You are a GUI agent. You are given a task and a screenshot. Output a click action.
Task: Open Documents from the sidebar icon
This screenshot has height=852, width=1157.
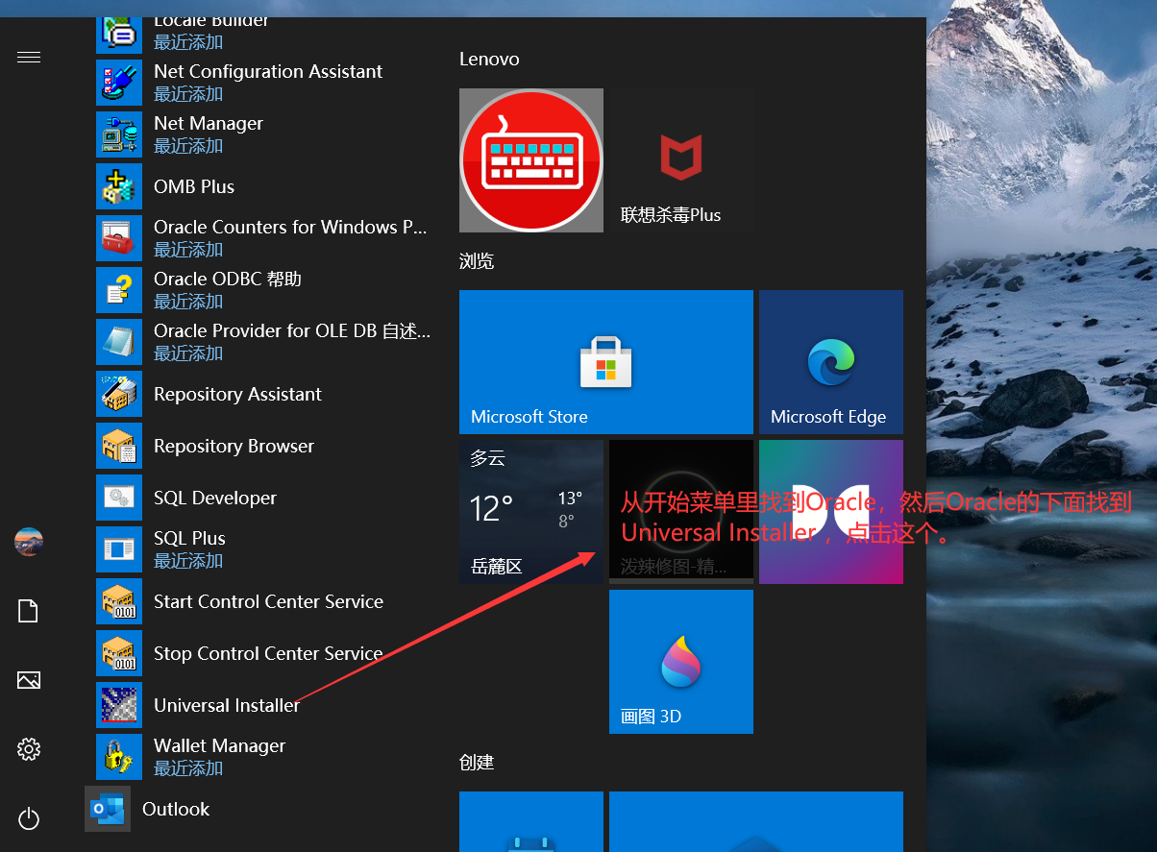point(29,611)
